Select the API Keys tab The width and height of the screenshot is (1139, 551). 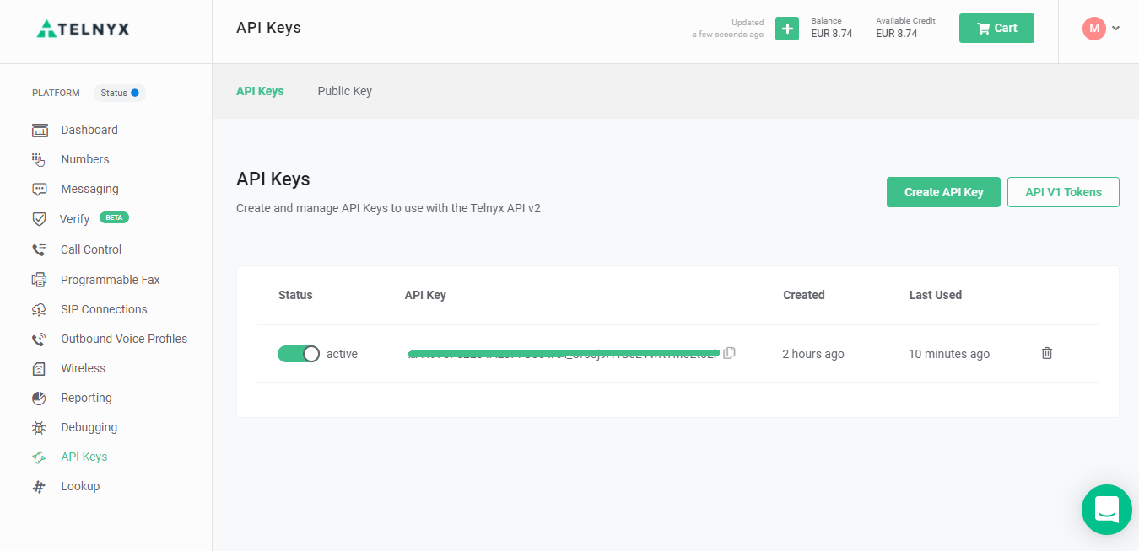click(260, 91)
